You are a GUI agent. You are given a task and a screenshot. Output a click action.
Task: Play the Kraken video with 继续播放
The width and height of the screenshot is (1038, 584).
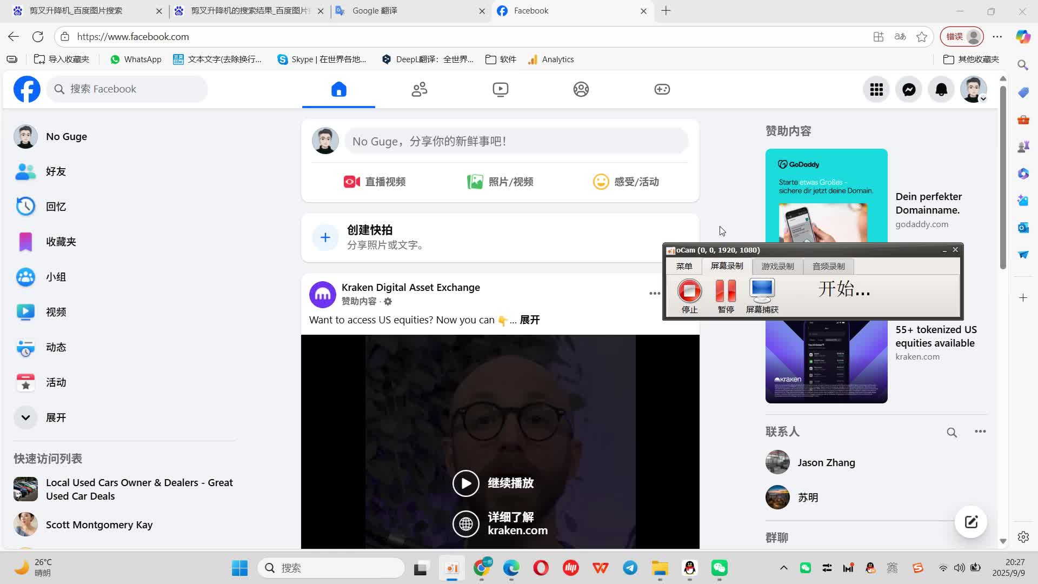pos(466,483)
